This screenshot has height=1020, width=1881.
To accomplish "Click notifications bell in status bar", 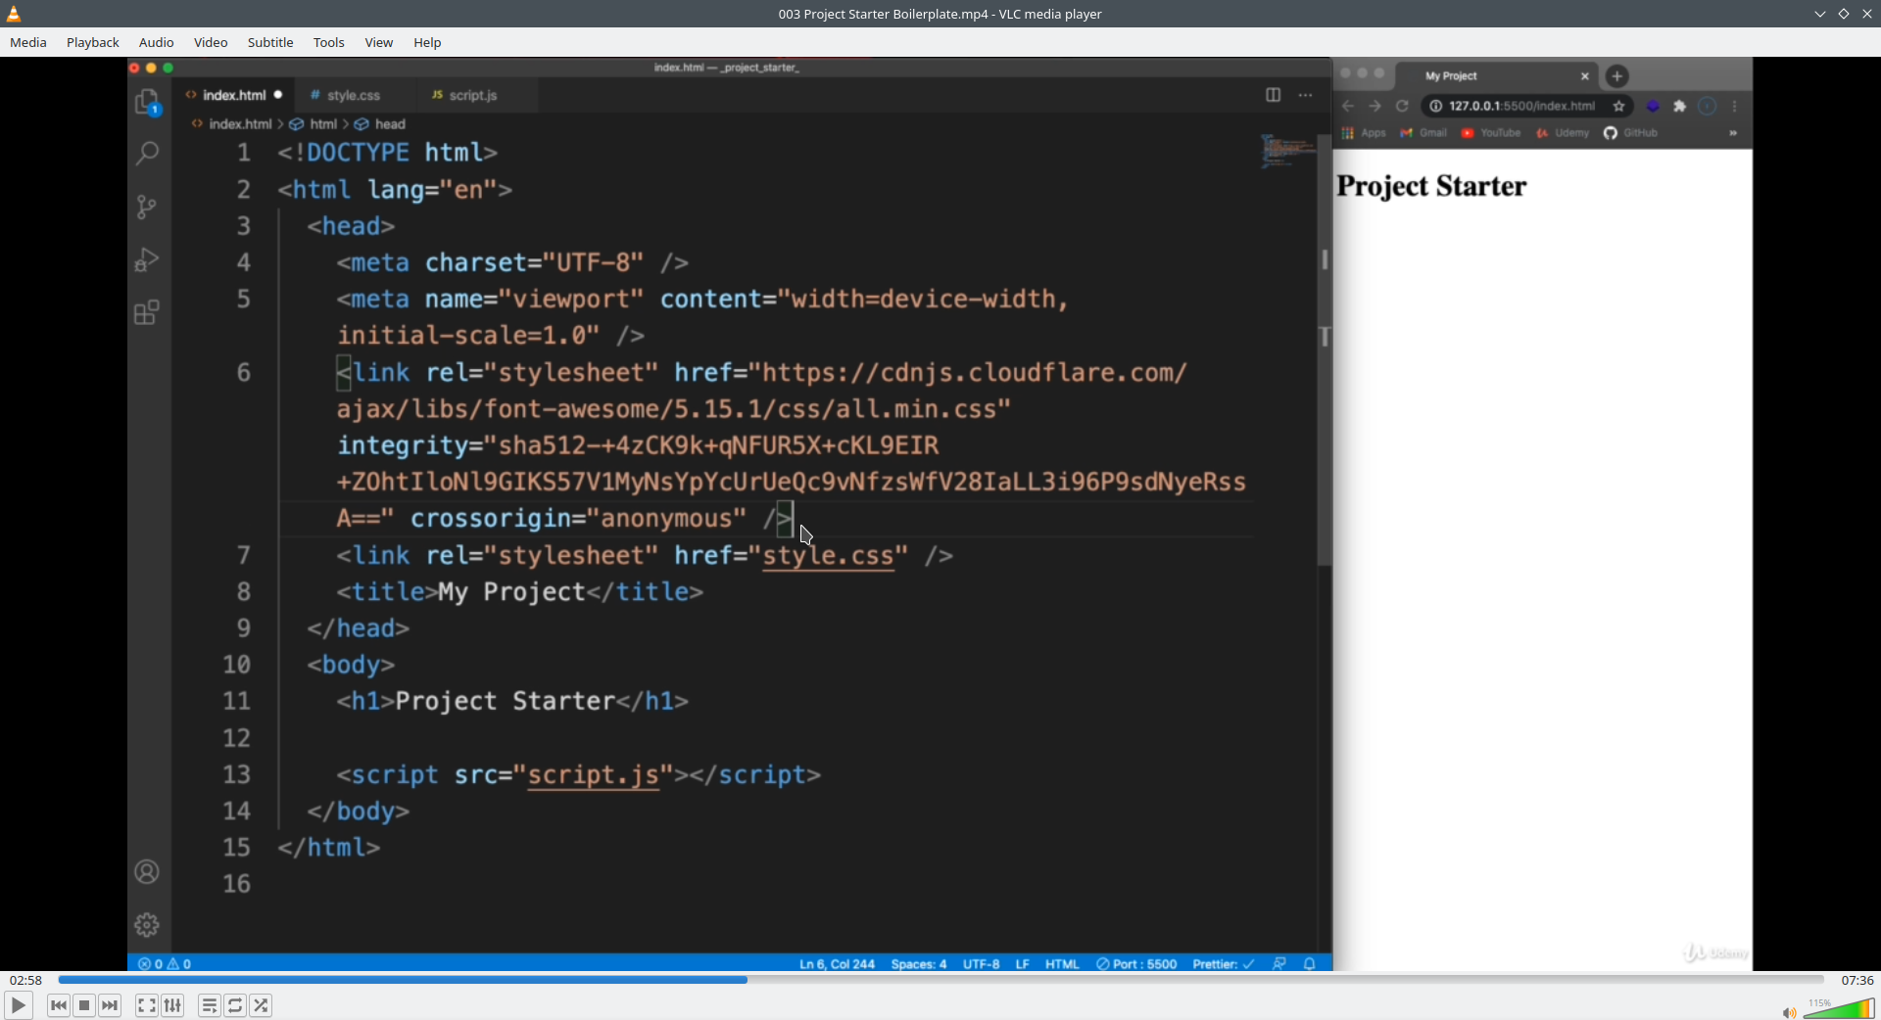I will coord(1310,964).
